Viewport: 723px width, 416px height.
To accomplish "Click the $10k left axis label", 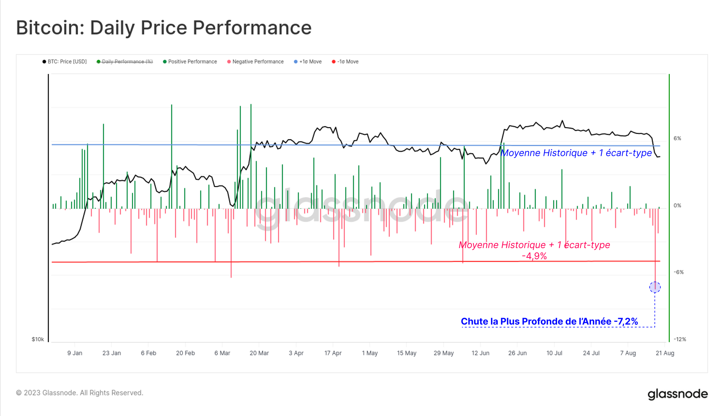I will (x=38, y=339).
